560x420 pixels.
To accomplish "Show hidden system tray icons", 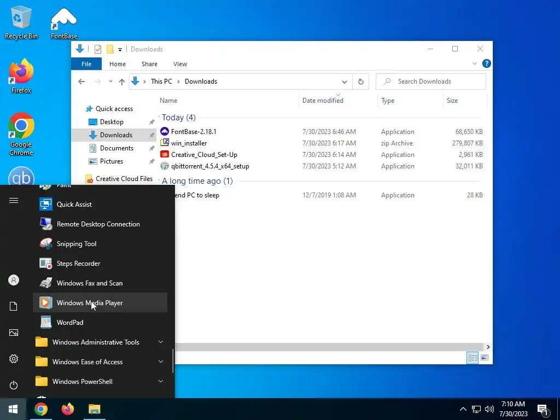I will click(x=463, y=409).
